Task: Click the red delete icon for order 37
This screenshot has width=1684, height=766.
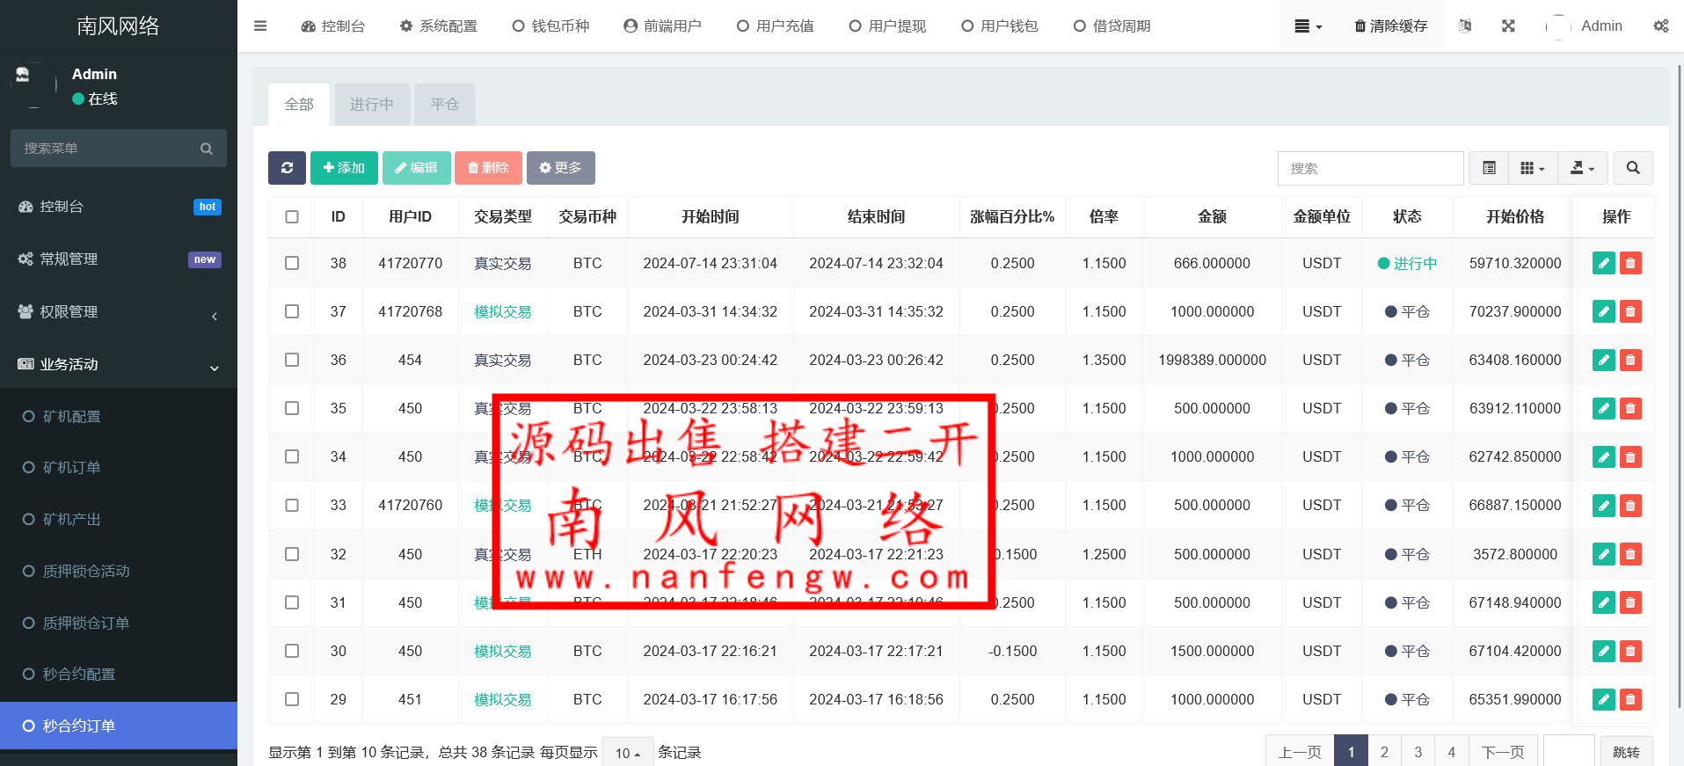Action: pos(1630,311)
